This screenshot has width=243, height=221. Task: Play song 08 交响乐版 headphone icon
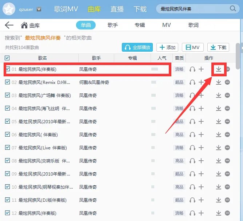click(x=192, y=161)
